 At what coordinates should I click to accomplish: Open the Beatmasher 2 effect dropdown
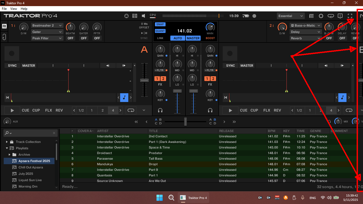tap(47, 25)
